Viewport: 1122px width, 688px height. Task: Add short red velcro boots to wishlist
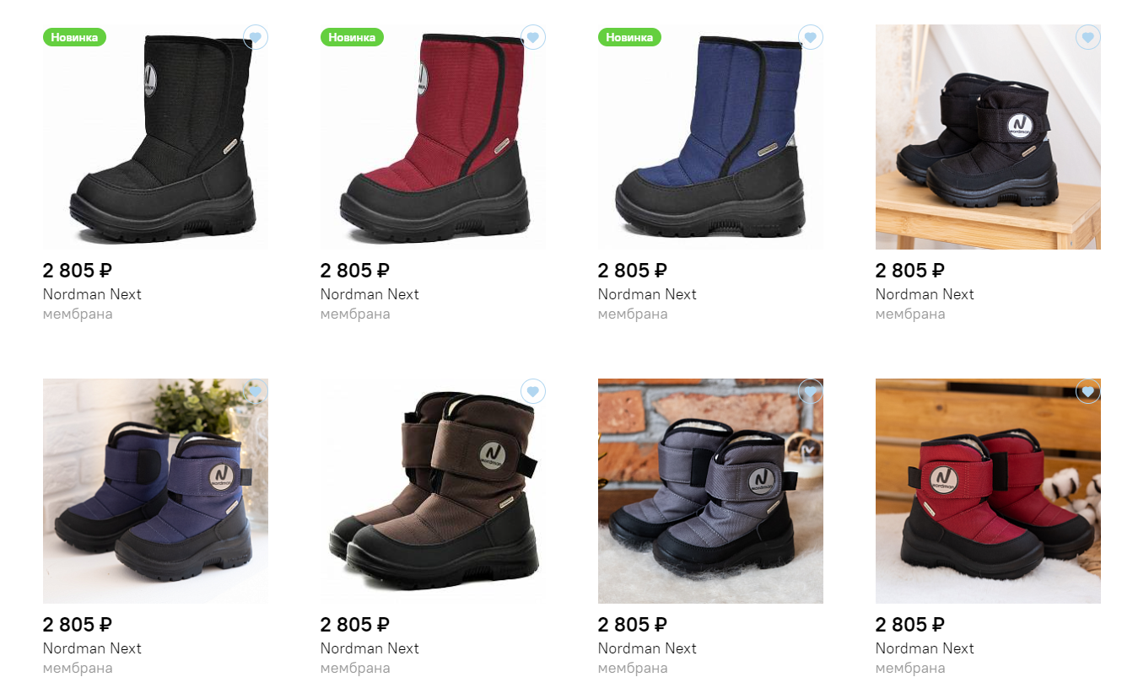1088,391
